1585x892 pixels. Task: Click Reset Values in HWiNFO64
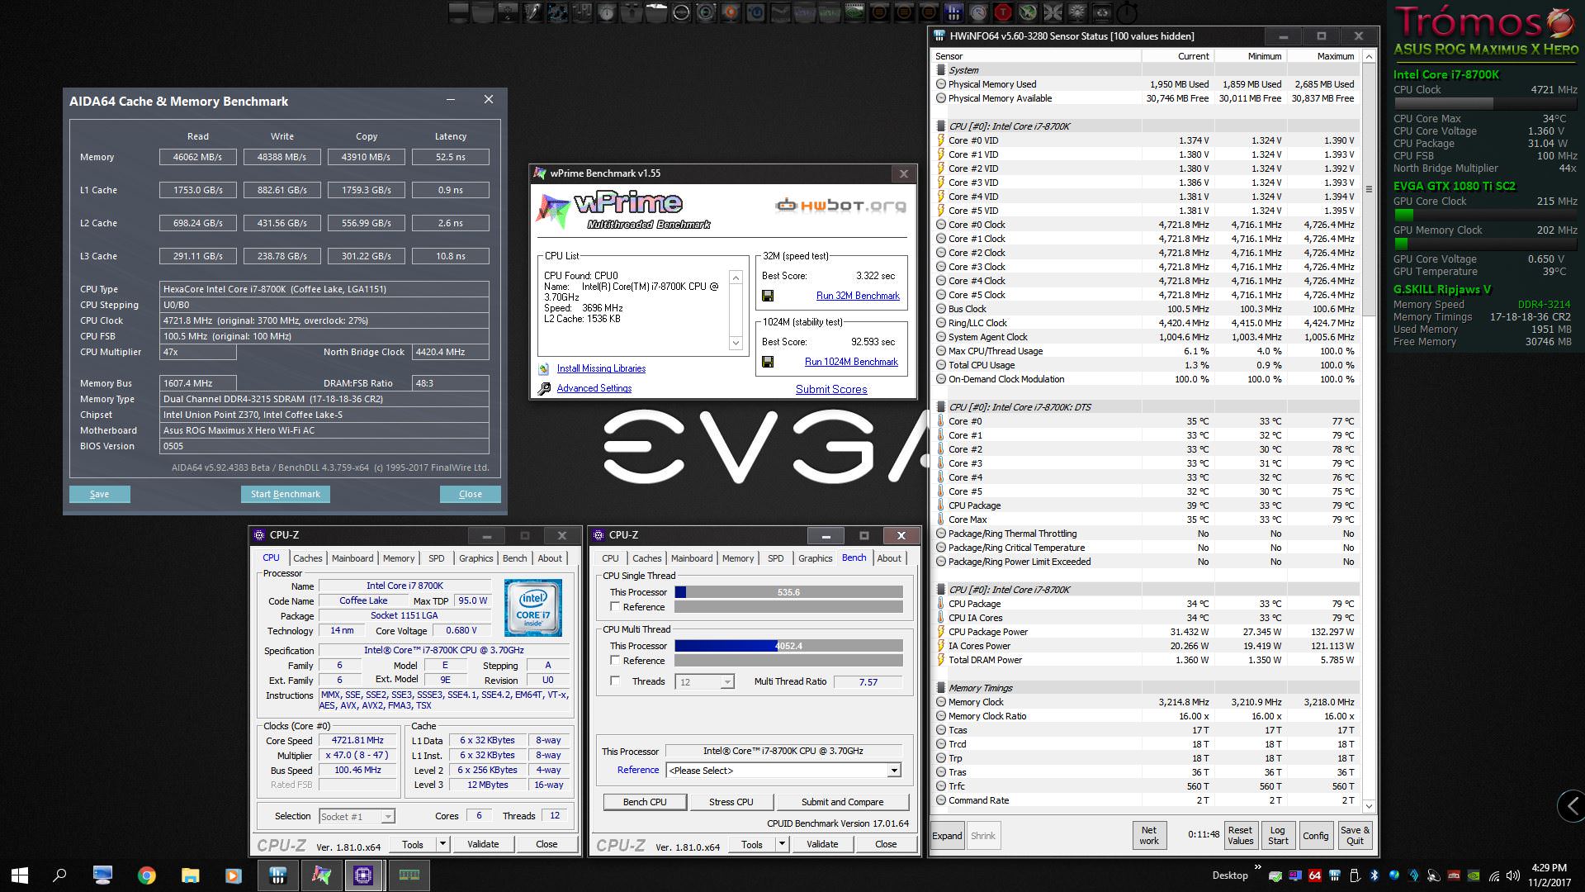(x=1240, y=836)
